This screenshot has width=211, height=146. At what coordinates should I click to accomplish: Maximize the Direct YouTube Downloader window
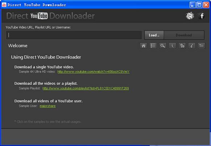tap(199, 5)
